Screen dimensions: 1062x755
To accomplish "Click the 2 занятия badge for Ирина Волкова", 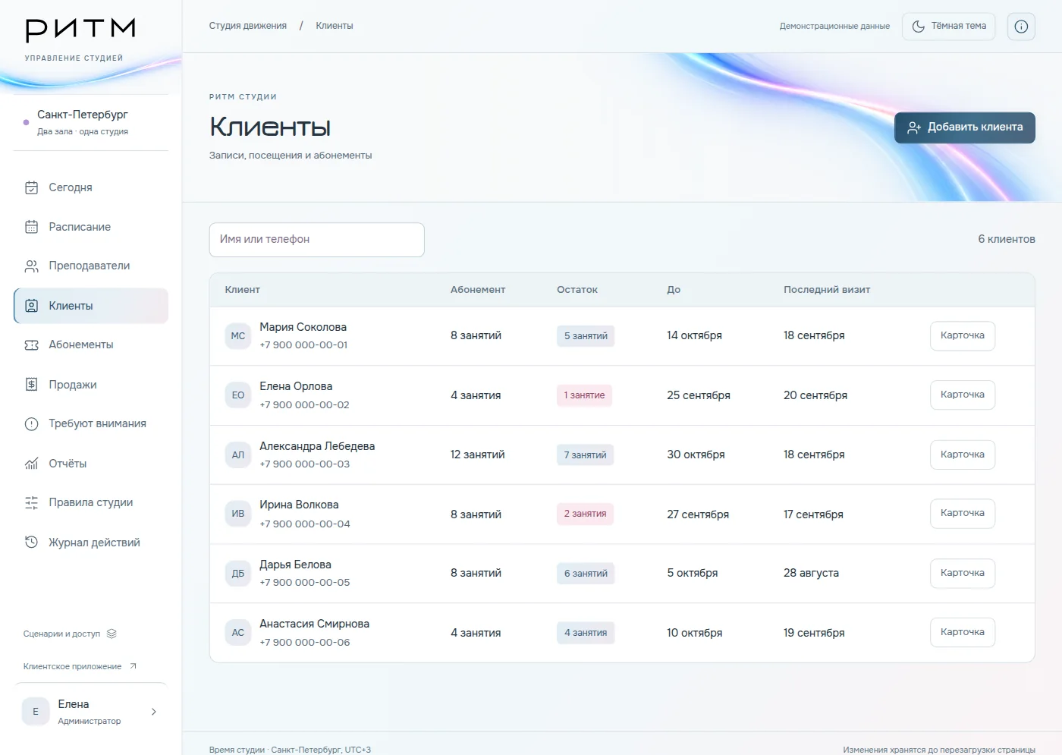I will coord(585,514).
